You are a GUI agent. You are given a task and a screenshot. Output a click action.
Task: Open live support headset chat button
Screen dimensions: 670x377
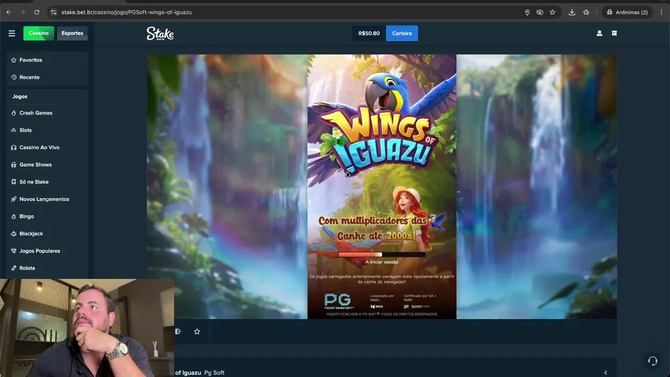(x=652, y=361)
